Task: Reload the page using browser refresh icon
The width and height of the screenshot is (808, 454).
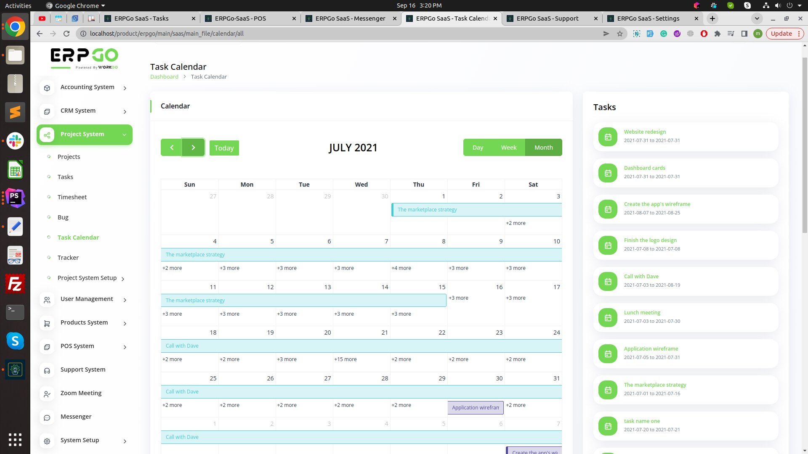Action: [x=66, y=34]
